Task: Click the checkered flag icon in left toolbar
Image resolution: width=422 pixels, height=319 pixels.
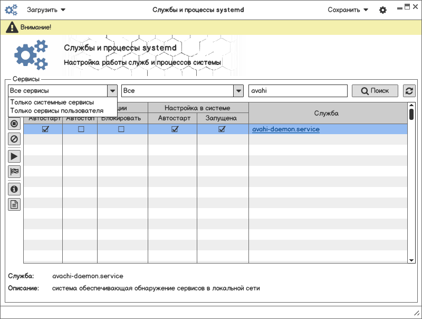Action: click(x=14, y=172)
